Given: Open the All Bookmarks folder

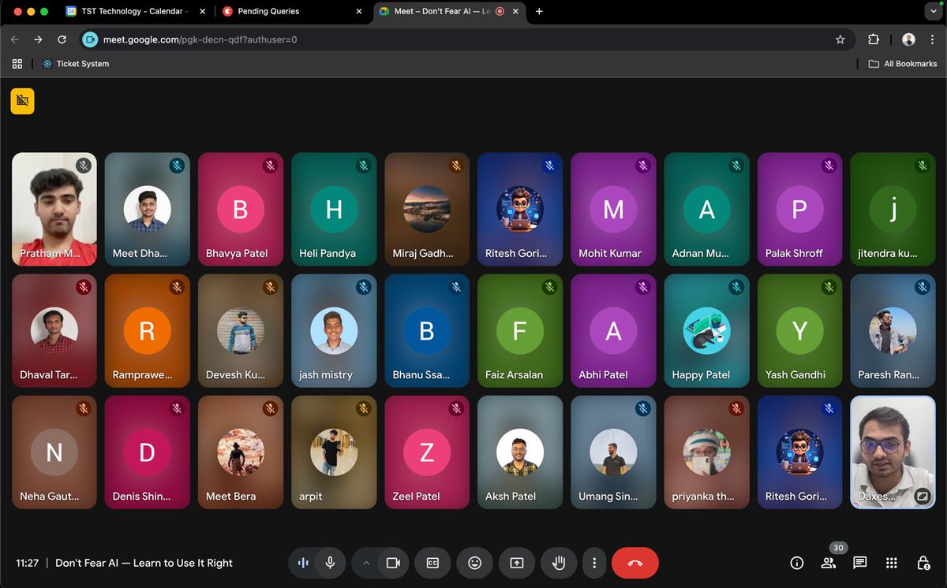Looking at the screenshot, I should coord(902,63).
